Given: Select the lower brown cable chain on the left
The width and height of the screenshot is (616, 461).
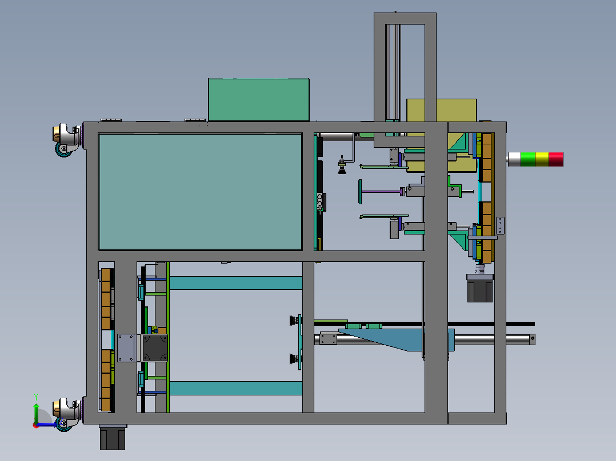Looking at the screenshot, I should coord(106,380).
